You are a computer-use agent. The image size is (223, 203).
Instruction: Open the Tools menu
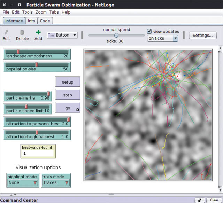tap(27, 12)
